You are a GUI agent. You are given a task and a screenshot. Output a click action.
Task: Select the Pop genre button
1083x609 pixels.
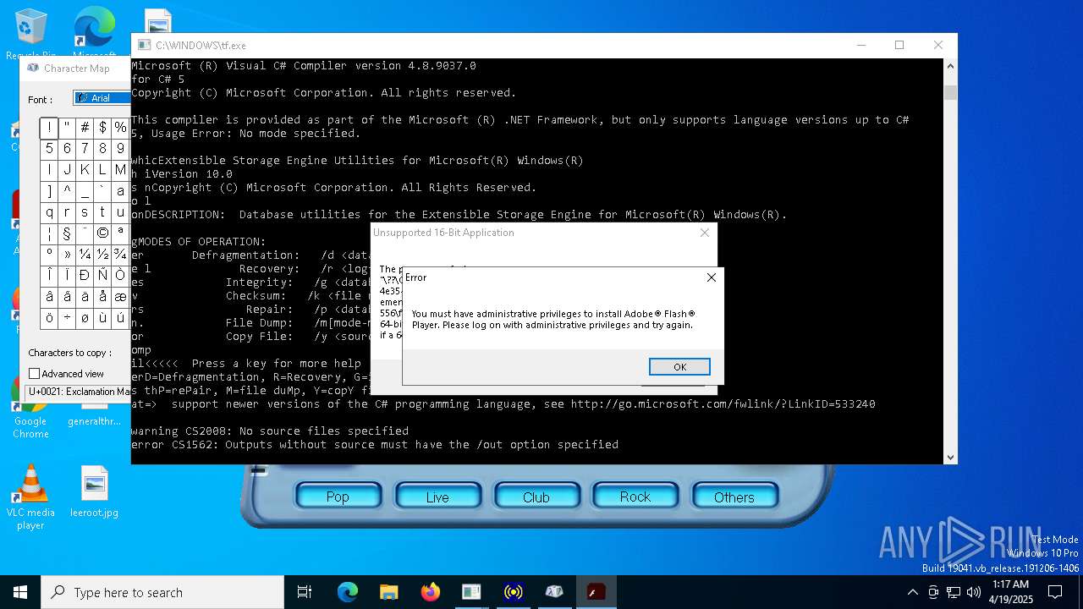[x=338, y=497]
